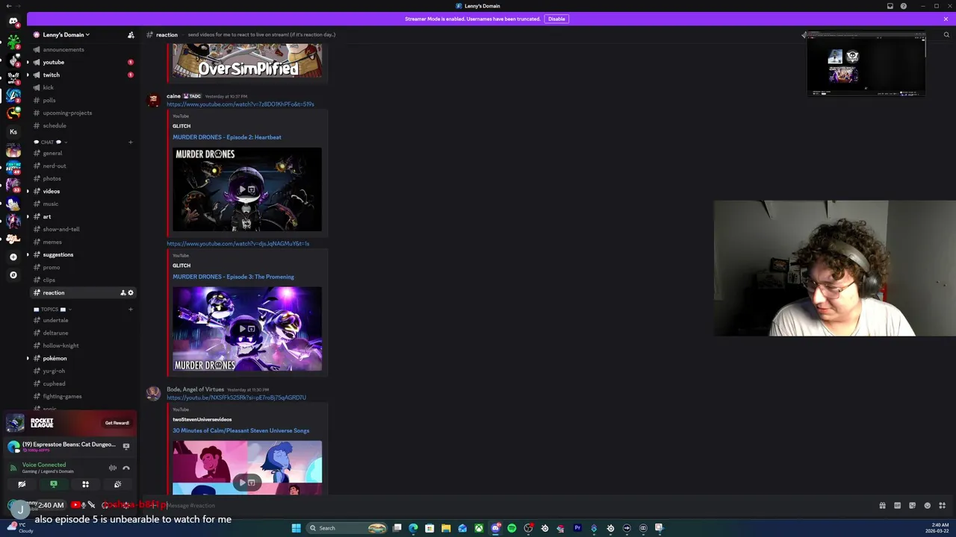Toggle camera on in voice panel
Image resolution: width=956 pixels, height=537 pixels.
point(22,484)
